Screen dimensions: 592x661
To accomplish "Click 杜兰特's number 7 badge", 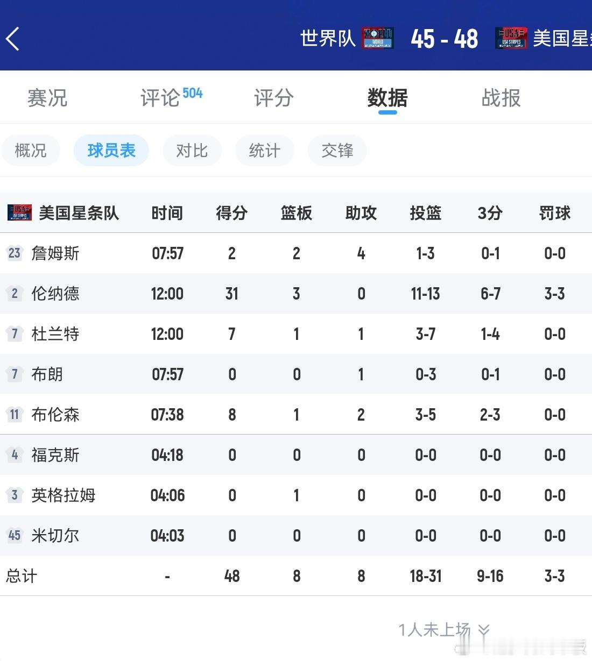I will tap(14, 334).
